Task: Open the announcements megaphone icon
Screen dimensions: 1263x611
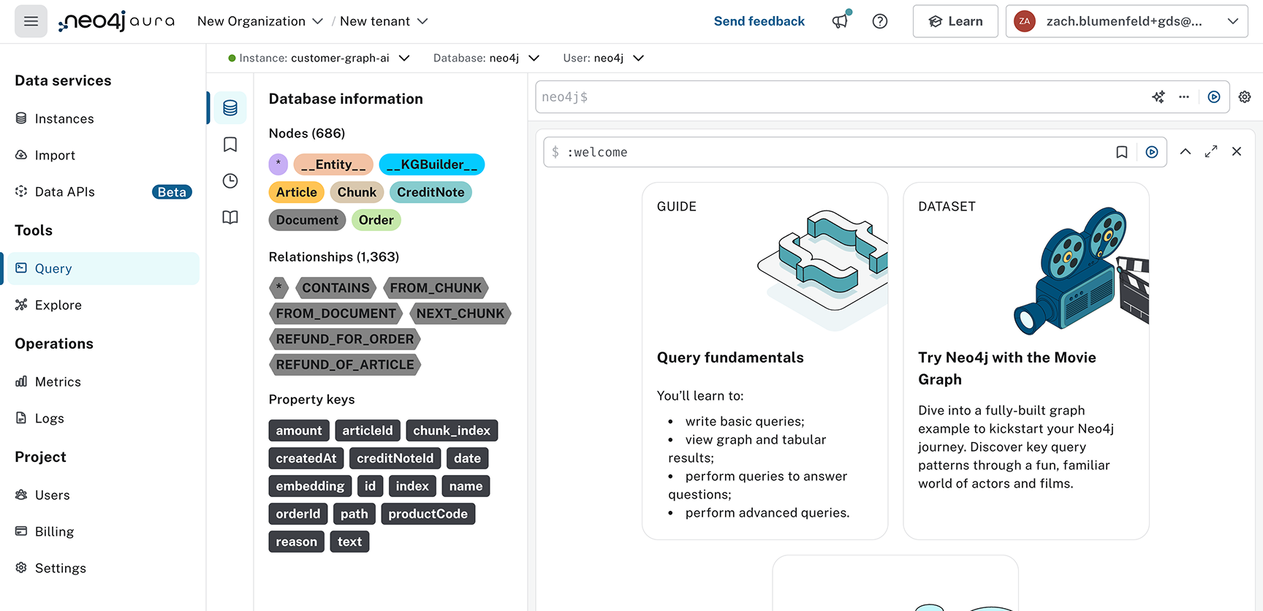Action: coord(841,21)
